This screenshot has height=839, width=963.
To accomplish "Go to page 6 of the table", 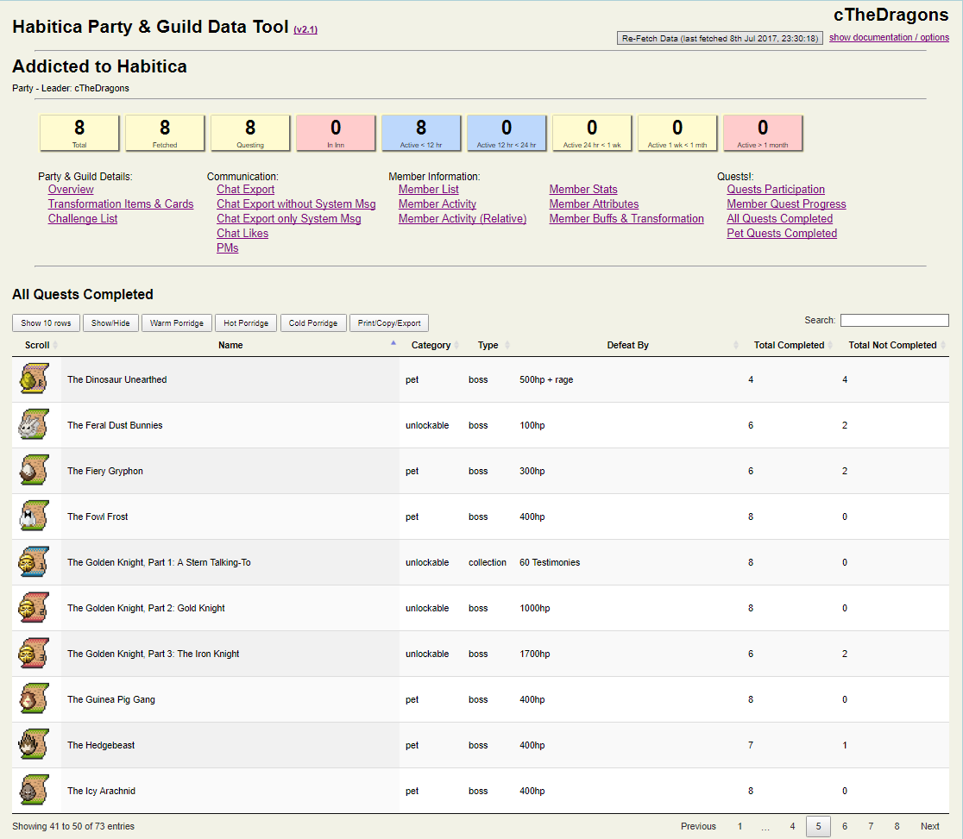I will click(x=844, y=826).
